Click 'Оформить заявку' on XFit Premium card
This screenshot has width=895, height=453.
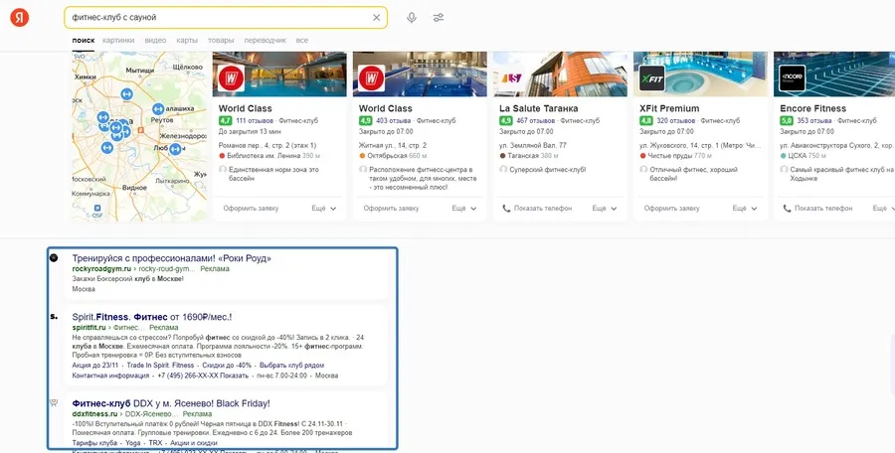click(673, 209)
